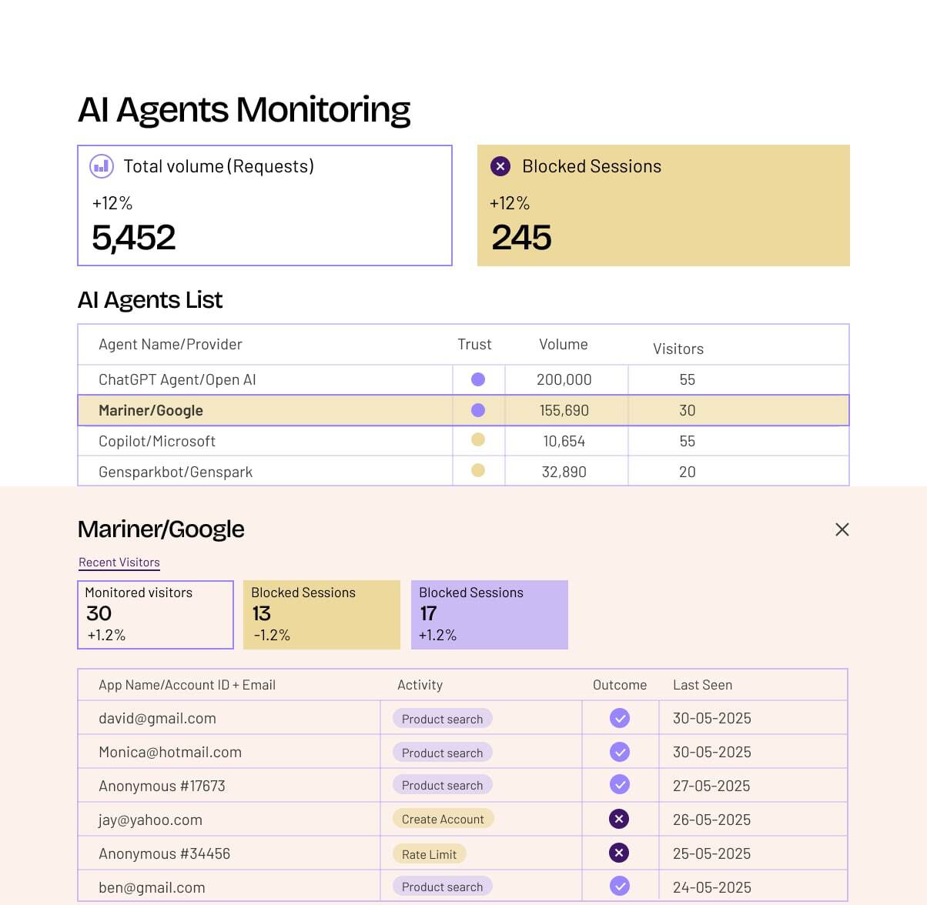Click the blocked outcome icon for Anonymous #34456
The height and width of the screenshot is (905, 927).
point(619,853)
